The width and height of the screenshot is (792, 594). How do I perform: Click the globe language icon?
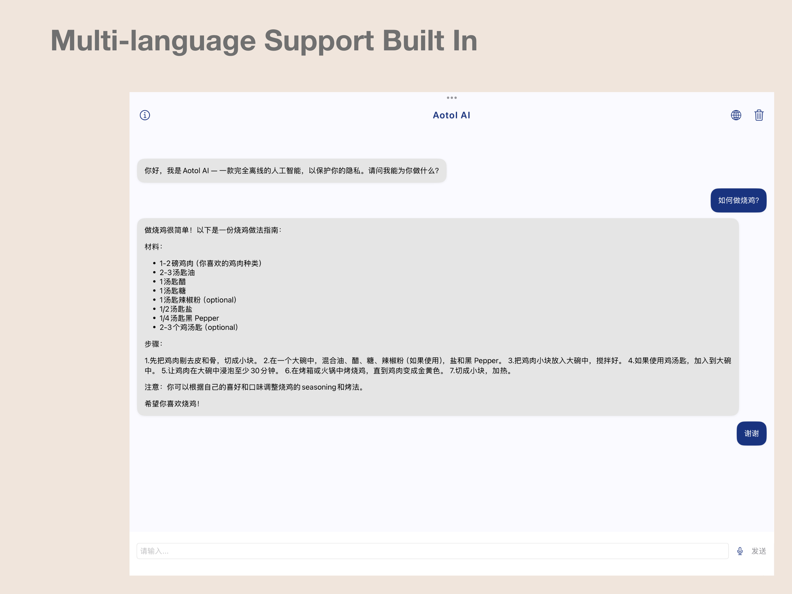click(x=736, y=115)
